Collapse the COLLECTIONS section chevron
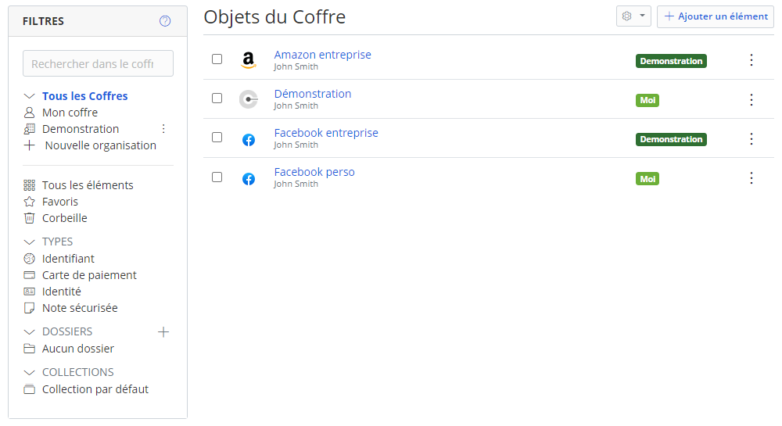Image resolution: width=782 pixels, height=426 pixels. click(x=30, y=373)
